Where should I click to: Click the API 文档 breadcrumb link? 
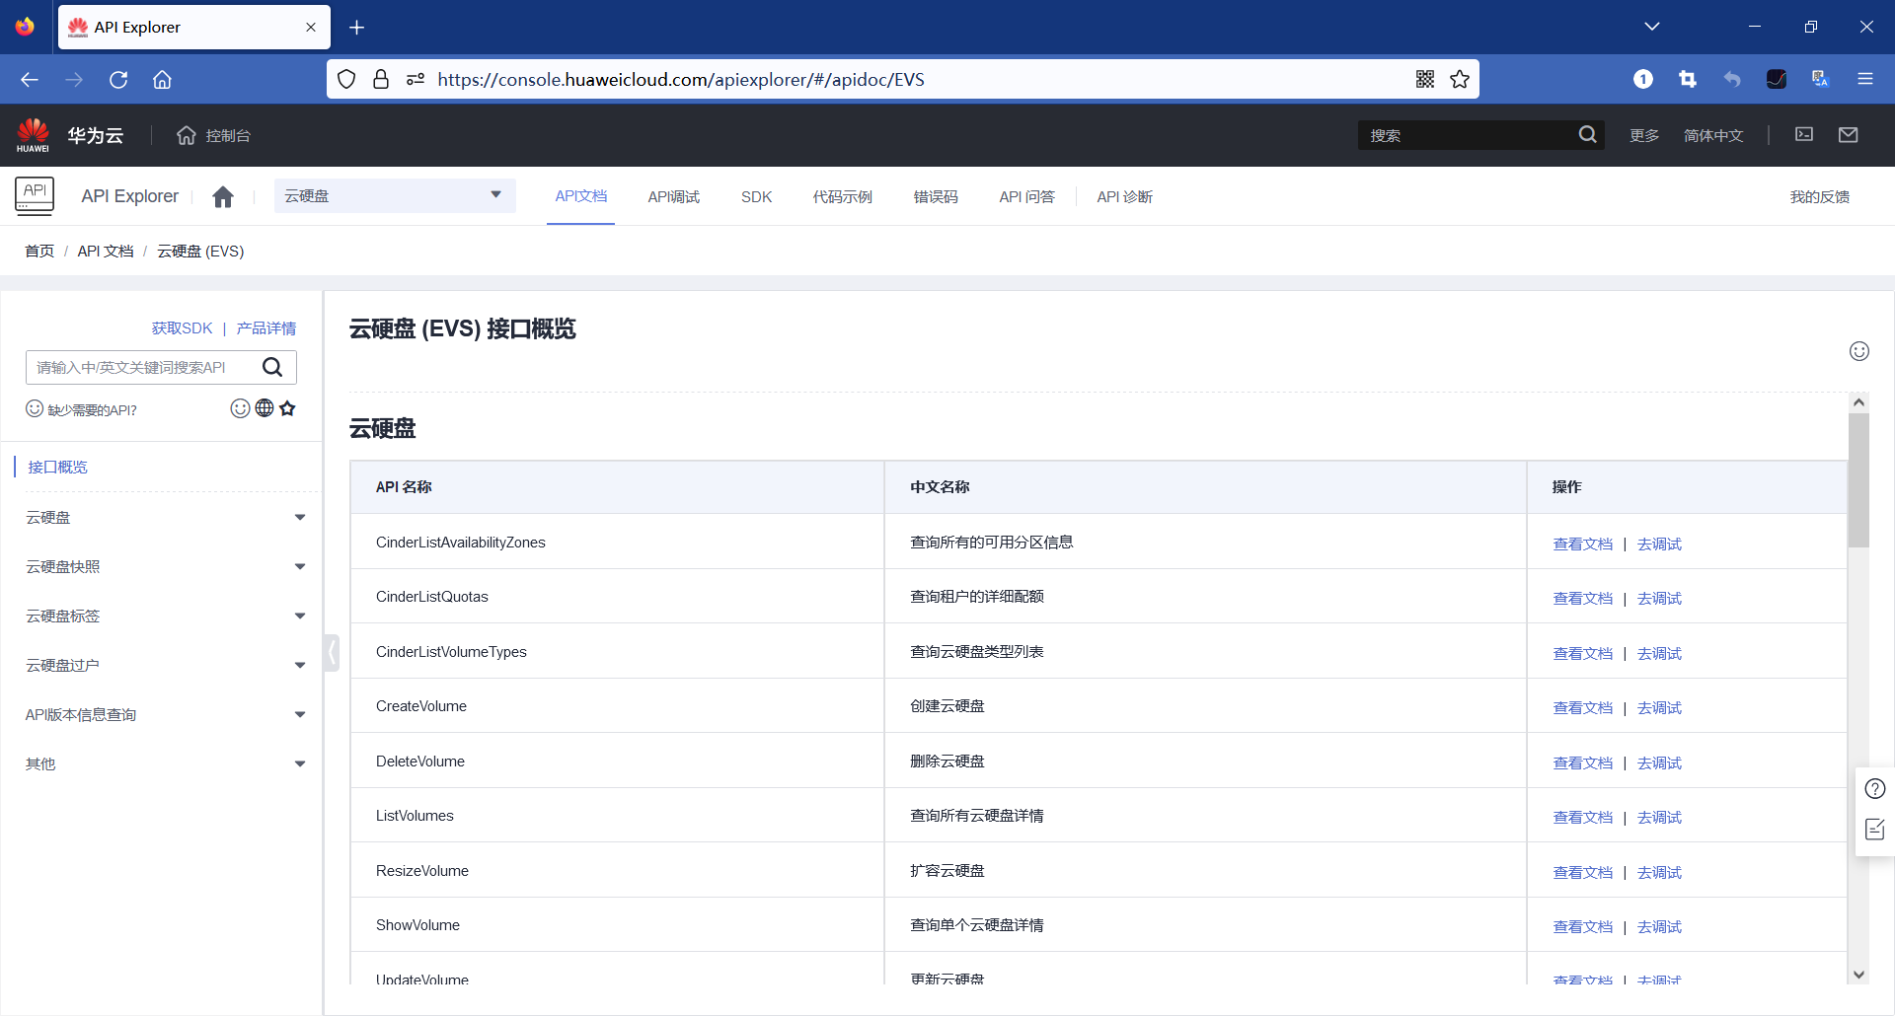[106, 251]
